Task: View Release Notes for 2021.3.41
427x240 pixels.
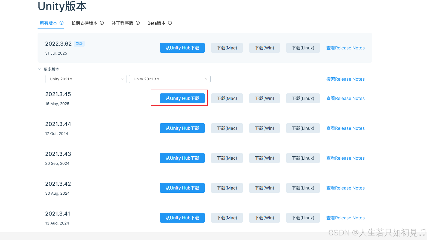Action: [345, 218]
